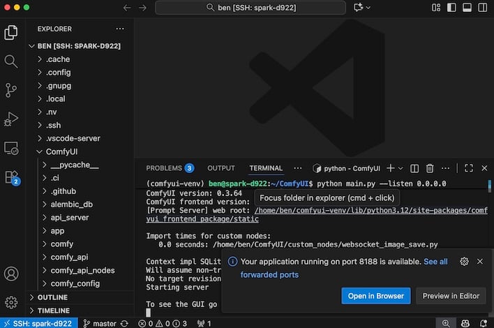Toggle the secondary side bar visibility
This screenshot has width=494, height=328.
pyautogui.click(x=482, y=7)
